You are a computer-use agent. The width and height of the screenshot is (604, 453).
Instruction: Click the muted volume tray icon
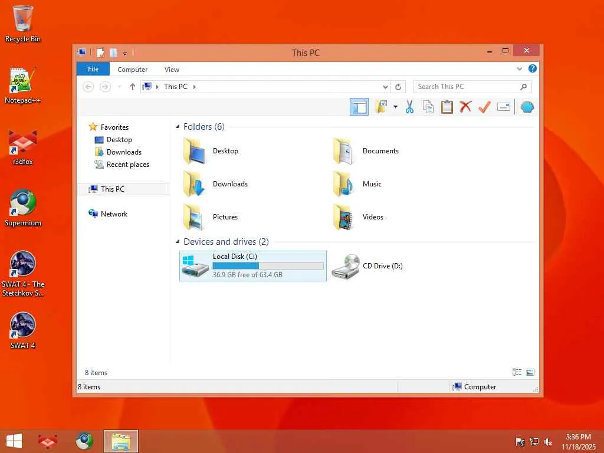548,442
